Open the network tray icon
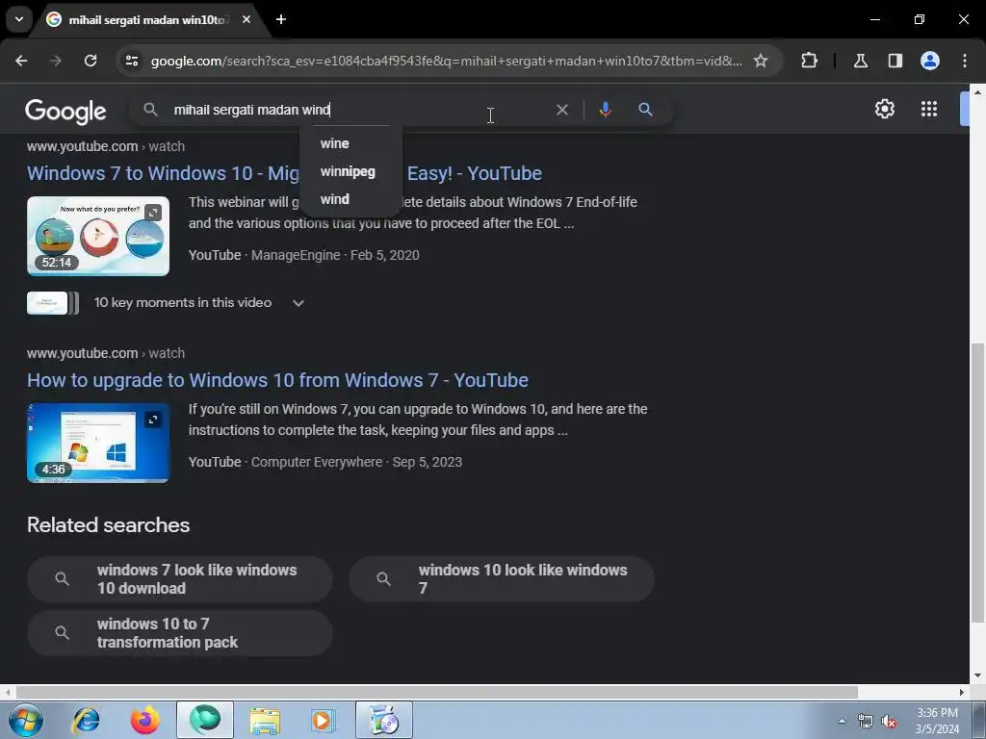The height and width of the screenshot is (739, 986). pyautogui.click(x=866, y=722)
